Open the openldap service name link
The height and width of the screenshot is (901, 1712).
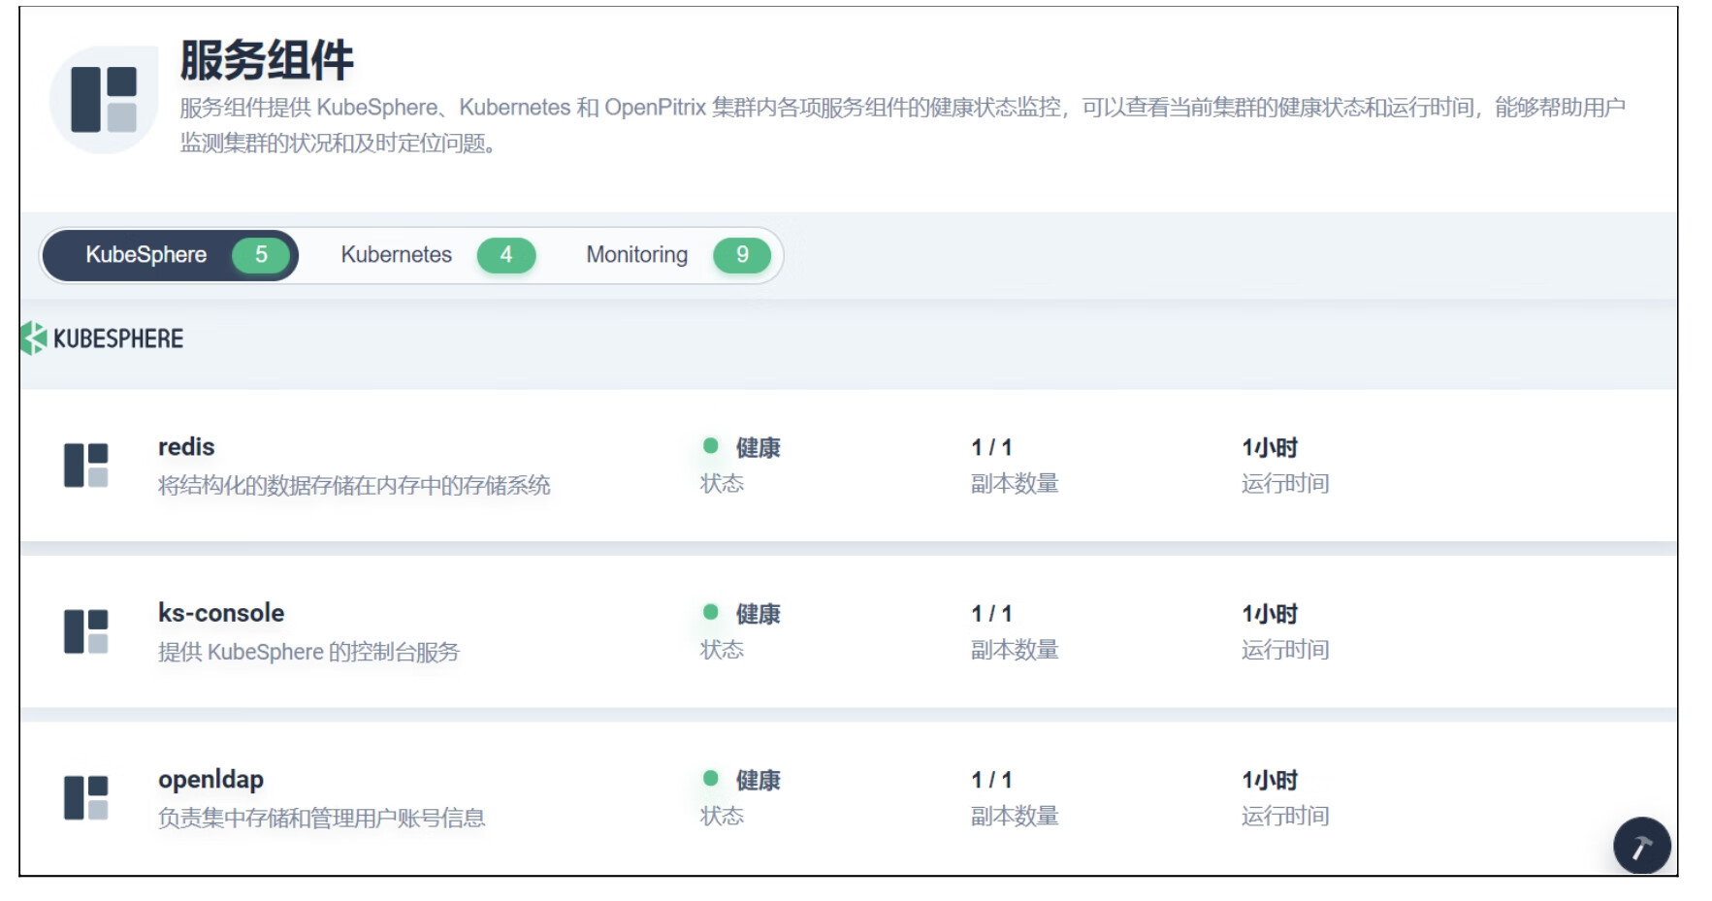coord(210,780)
